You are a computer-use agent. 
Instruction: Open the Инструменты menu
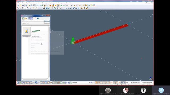pos(62,3)
